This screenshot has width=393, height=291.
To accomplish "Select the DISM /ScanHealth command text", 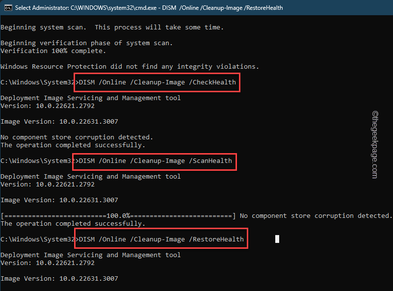I will 156,160.
